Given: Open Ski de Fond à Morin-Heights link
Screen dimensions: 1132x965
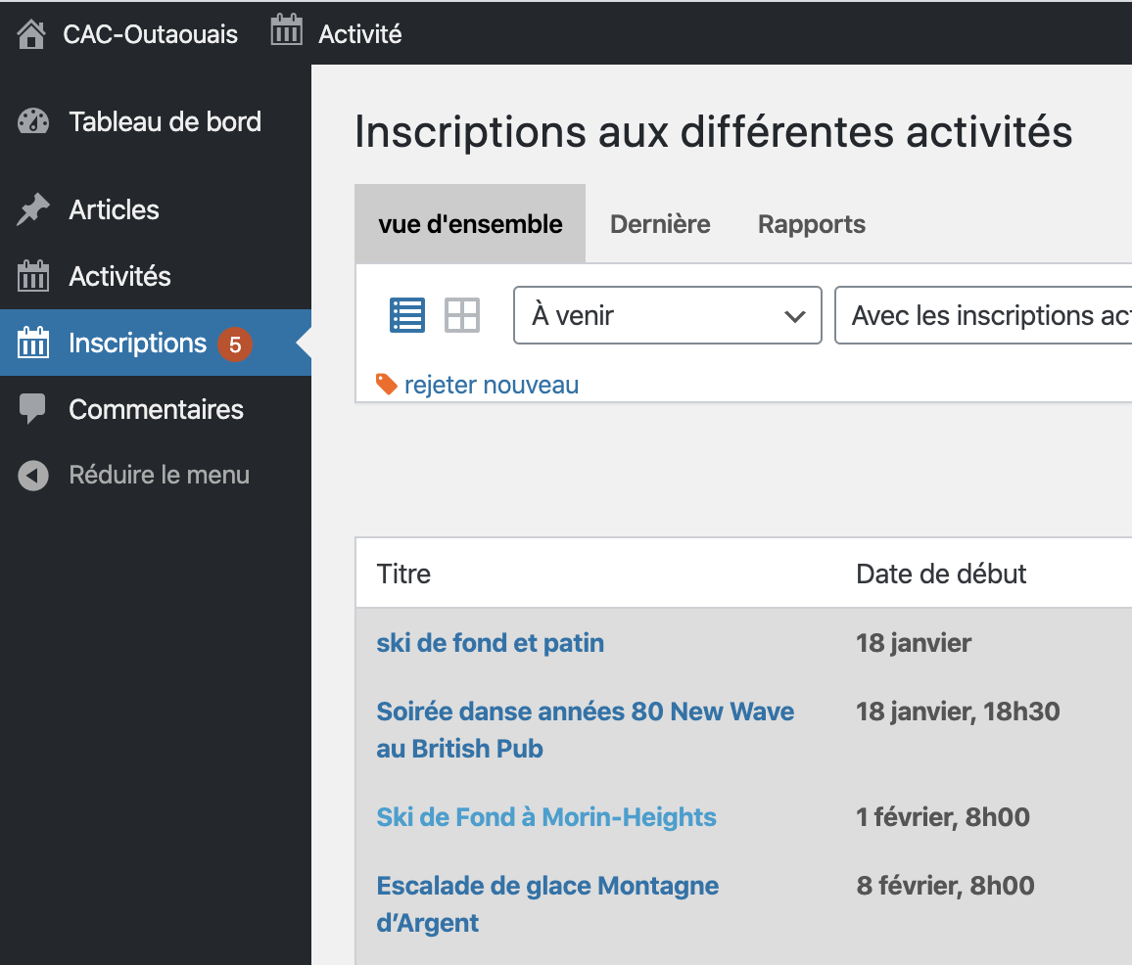Looking at the screenshot, I should 546,817.
